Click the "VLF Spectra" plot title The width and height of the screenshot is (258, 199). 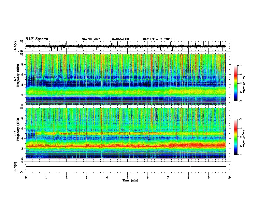point(37,39)
